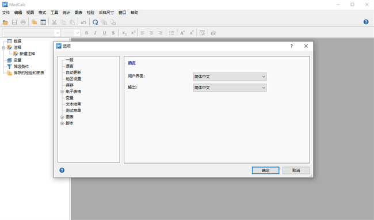Open file via folder toolbar icon

pyautogui.click(x=5, y=22)
